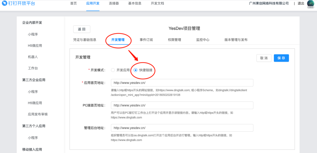Click help text under 应用首页地址 field
This screenshot has width=317, height=153.
pyautogui.click(x=179, y=92)
